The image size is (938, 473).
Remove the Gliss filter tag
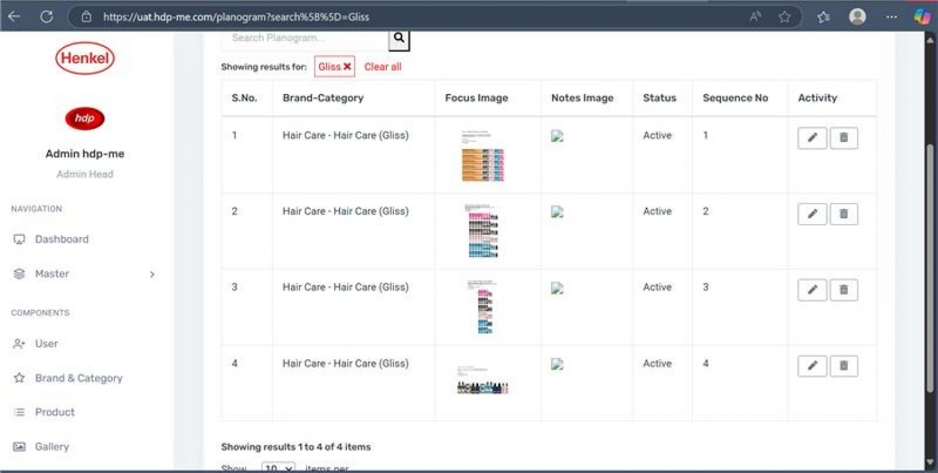tap(347, 66)
